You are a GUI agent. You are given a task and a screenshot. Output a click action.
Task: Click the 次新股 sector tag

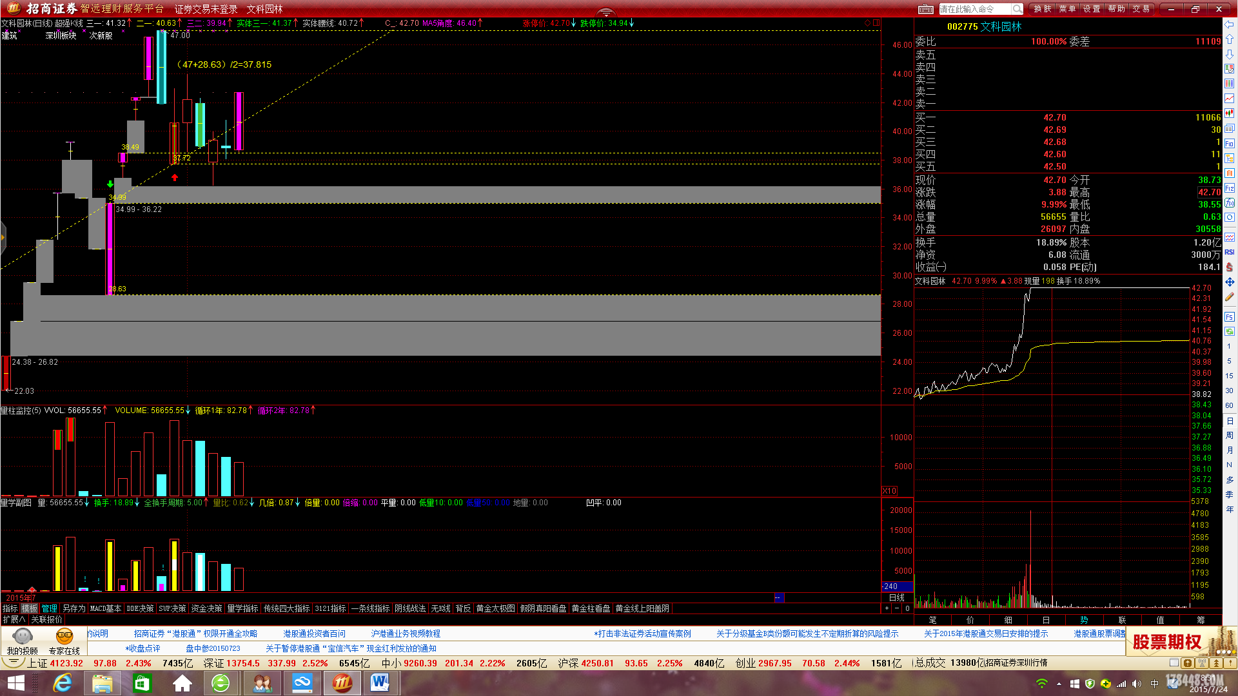click(x=101, y=36)
